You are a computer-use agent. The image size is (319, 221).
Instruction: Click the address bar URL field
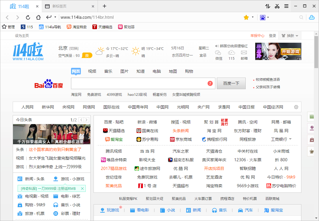150,18
